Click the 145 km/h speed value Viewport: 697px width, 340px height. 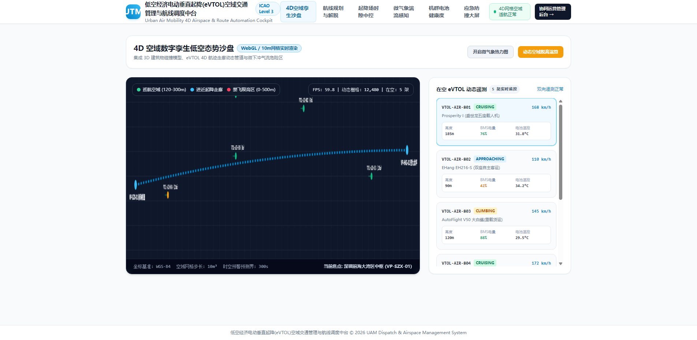tap(541, 212)
